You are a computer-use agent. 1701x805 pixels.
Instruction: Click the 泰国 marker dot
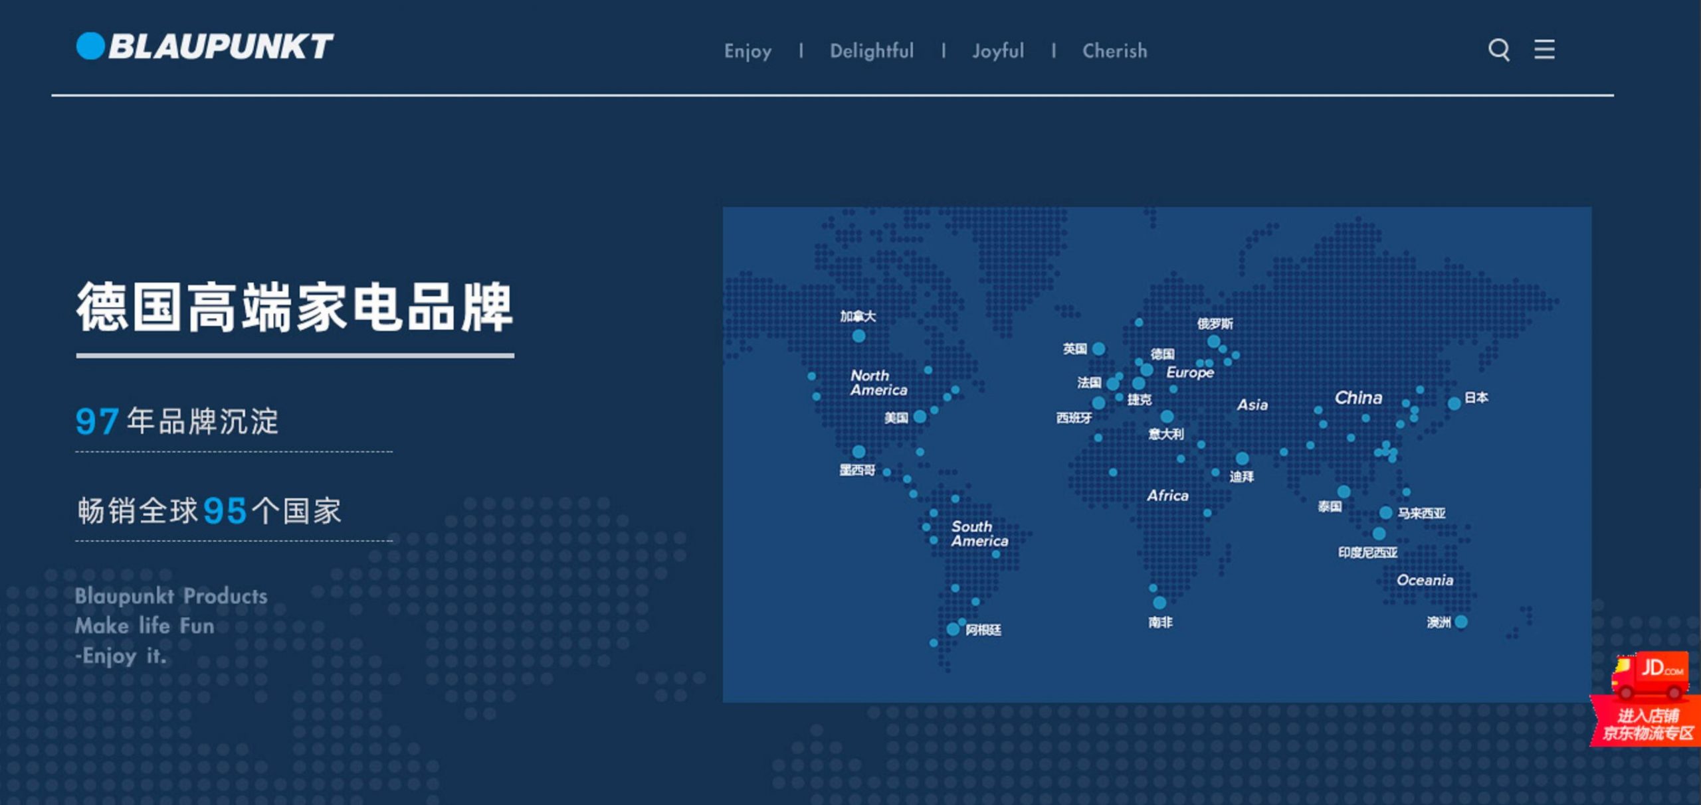[x=1344, y=492]
